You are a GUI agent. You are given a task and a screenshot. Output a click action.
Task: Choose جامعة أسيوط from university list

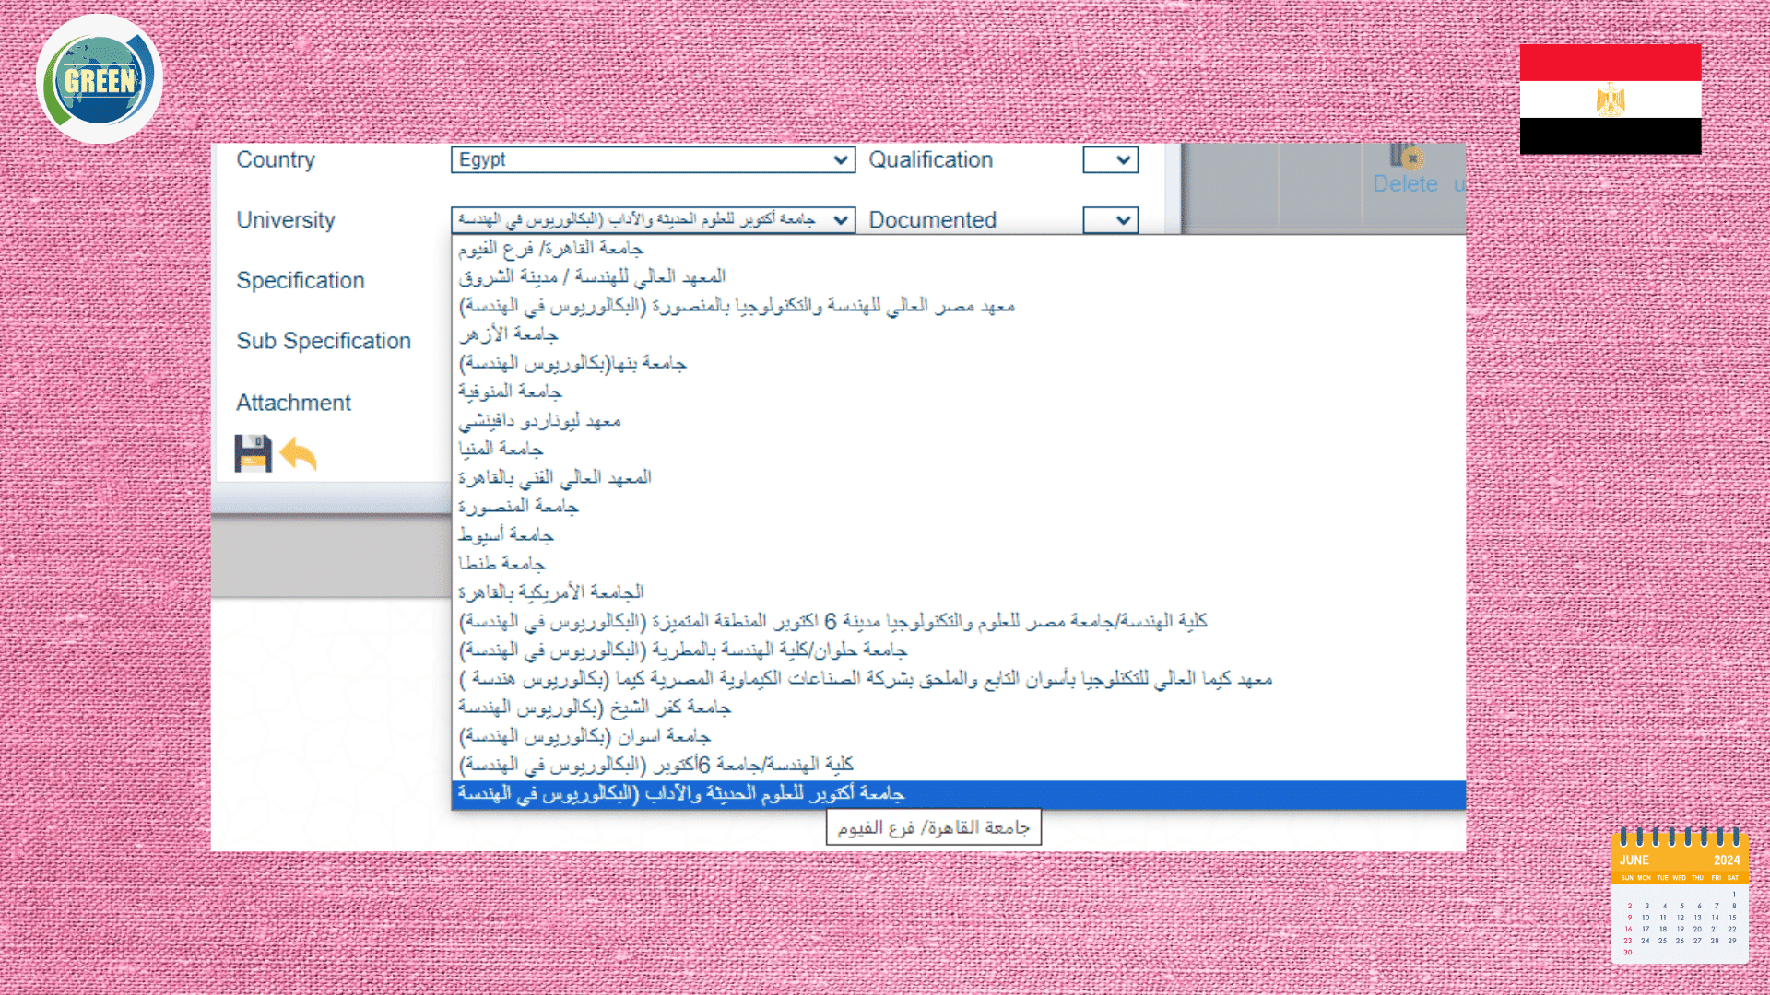506,534
